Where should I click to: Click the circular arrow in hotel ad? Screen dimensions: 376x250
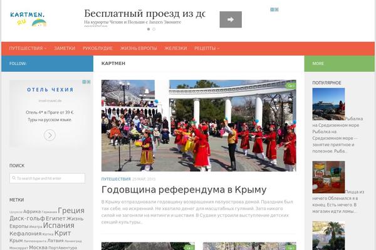[x=50, y=135]
